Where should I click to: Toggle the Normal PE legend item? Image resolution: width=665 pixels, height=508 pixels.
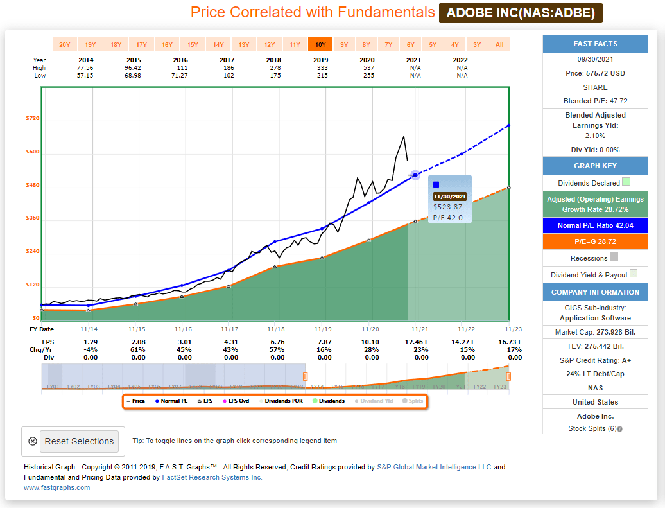click(x=171, y=401)
